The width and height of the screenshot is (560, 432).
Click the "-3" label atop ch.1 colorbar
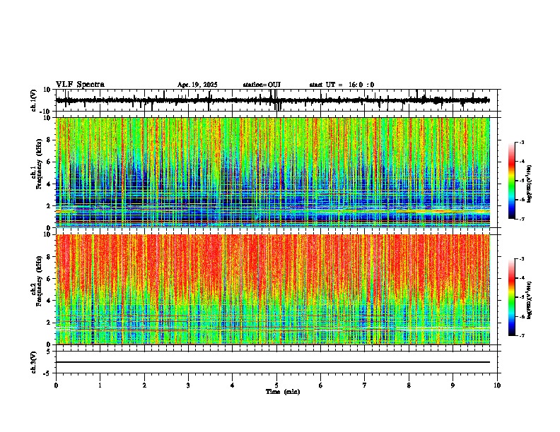tap(522, 142)
